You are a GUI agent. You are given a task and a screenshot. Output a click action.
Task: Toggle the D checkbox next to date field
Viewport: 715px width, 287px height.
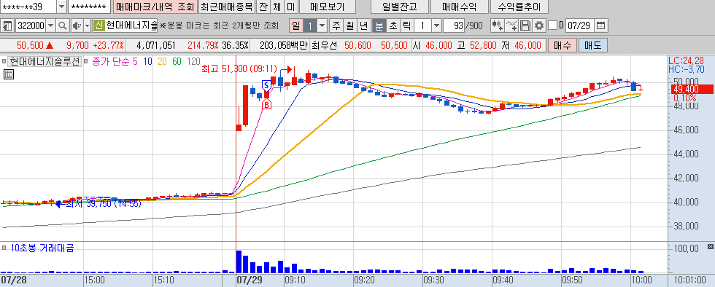click(552, 25)
